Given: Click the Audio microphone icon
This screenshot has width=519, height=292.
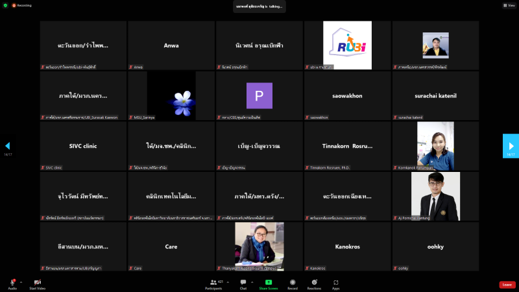Looking at the screenshot, I should (x=12, y=282).
